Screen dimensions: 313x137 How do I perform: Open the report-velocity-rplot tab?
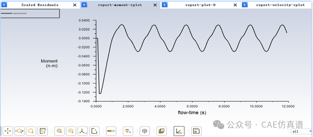coord(280,5)
